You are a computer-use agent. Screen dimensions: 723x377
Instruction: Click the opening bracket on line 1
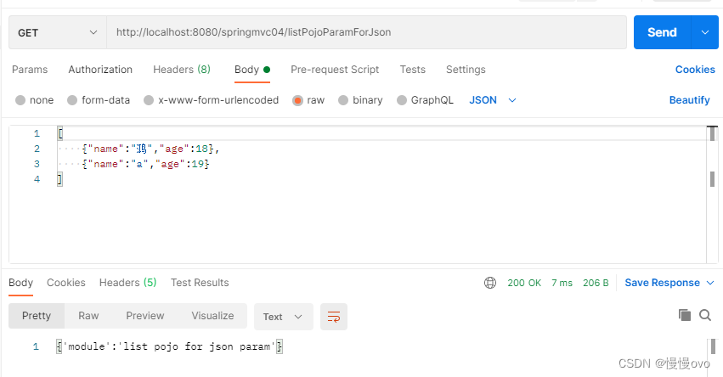click(x=60, y=133)
